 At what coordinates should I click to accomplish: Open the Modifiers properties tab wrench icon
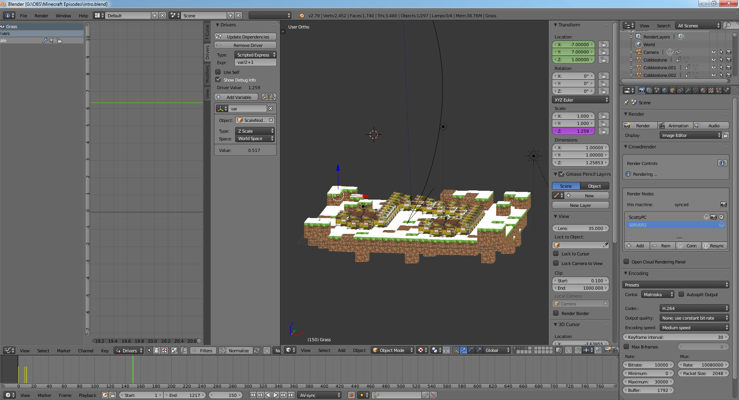pos(688,90)
